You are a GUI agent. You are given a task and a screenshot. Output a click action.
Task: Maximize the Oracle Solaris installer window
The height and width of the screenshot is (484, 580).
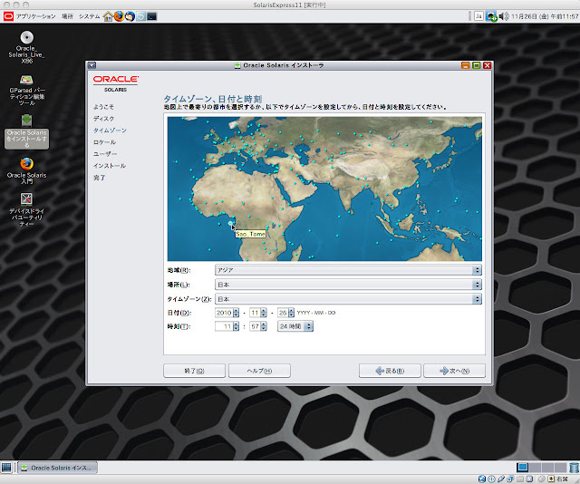tap(477, 65)
